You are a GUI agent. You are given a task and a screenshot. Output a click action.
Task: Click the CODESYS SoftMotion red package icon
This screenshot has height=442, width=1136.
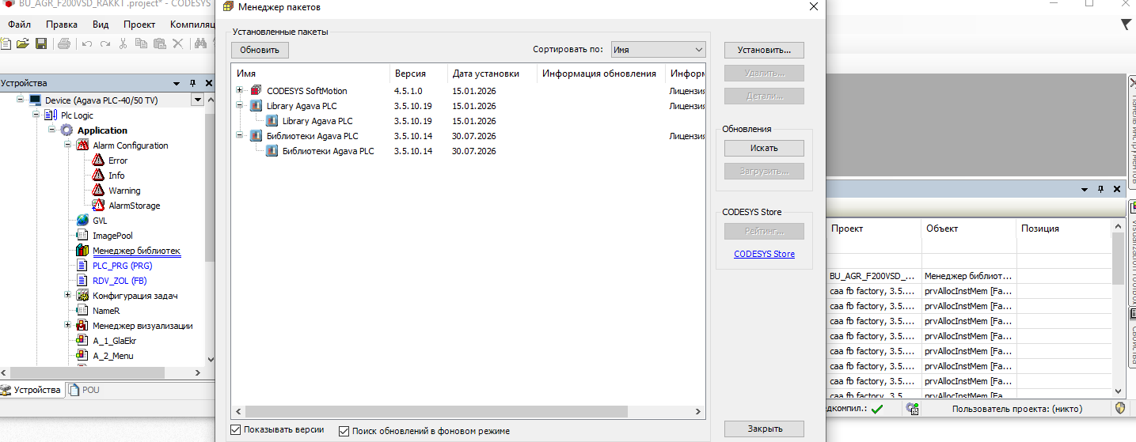coord(256,91)
